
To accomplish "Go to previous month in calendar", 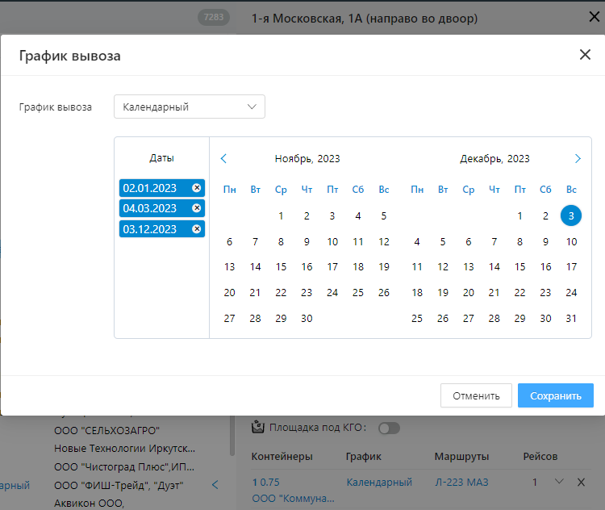I will pyautogui.click(x=223, y=159).
